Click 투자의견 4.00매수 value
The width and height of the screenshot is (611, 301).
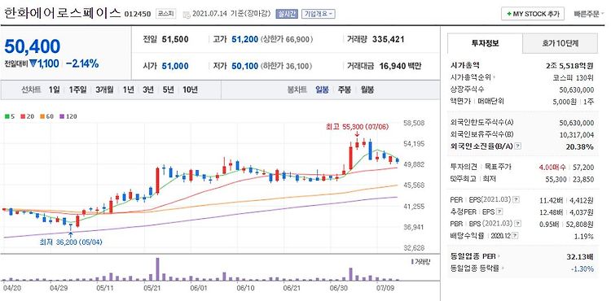tap(552, 168)
